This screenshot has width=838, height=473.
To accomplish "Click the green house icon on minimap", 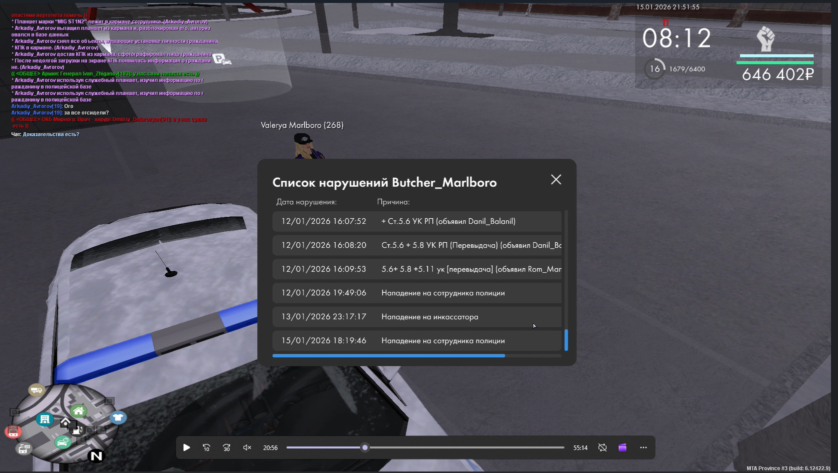I will (x=78, y=411).
